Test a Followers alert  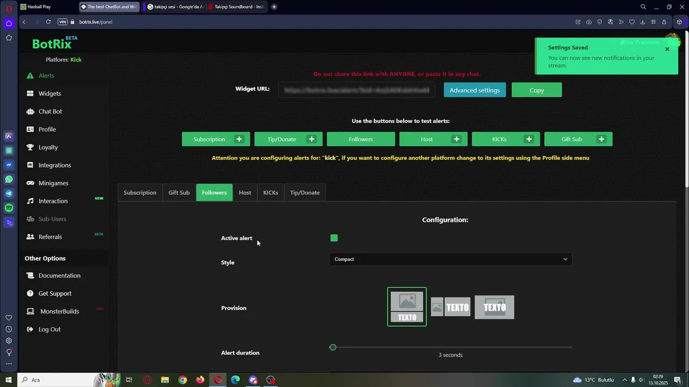click(361, 139)
